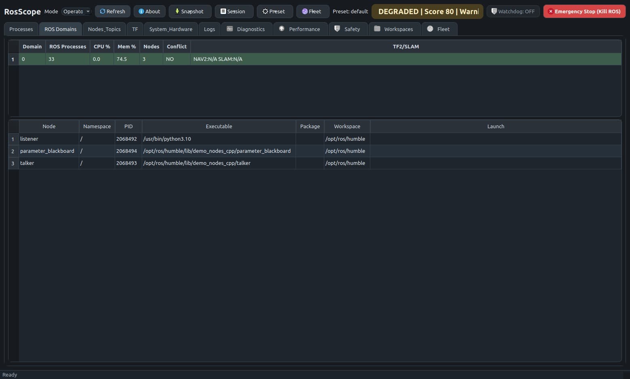Viewport: 630px width, 379px height.
Task: Click the PID column header
Action: [x=128, y=127]
